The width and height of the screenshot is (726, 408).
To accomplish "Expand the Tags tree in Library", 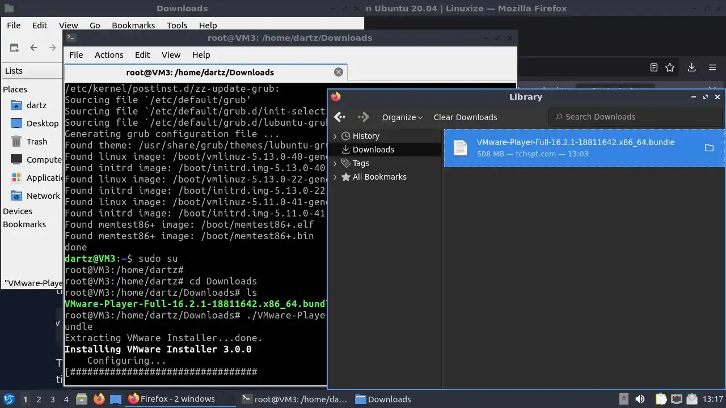I will click(x=335, y=163).
